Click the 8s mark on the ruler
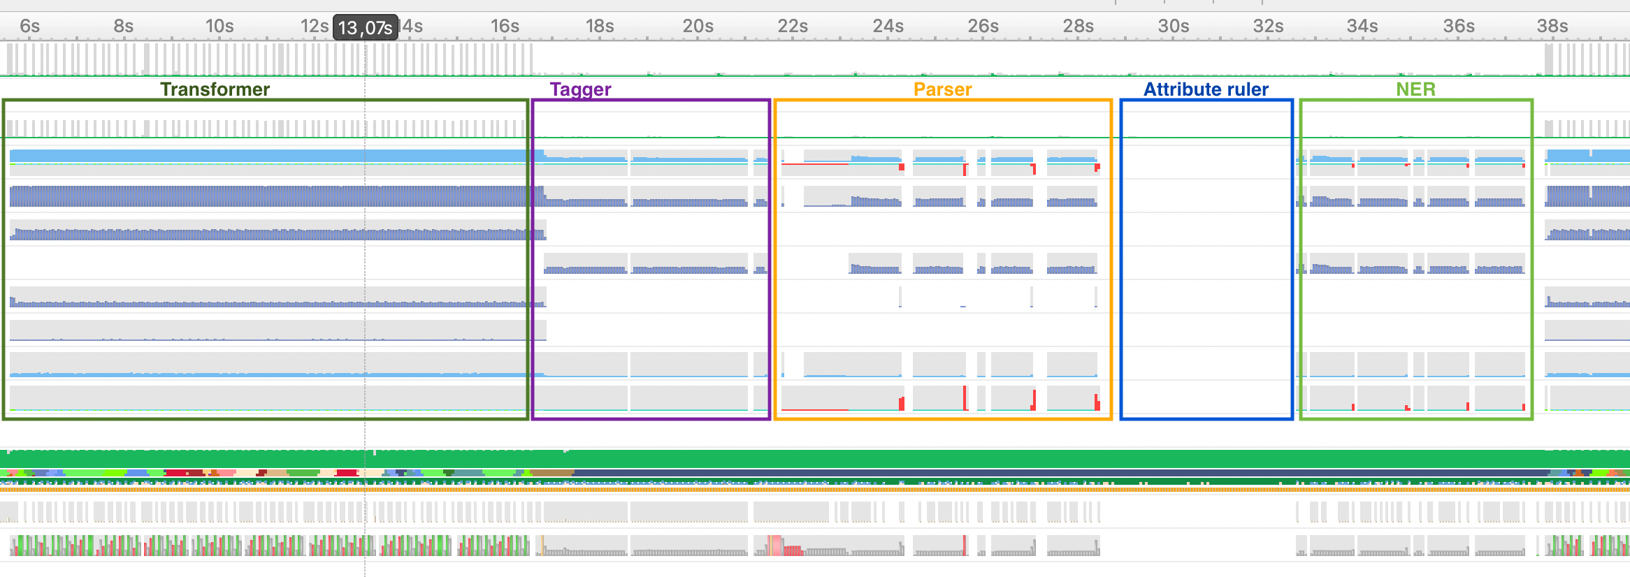Image resolution: width=1630 pixels, height=577 pixels. pos(124,27)
